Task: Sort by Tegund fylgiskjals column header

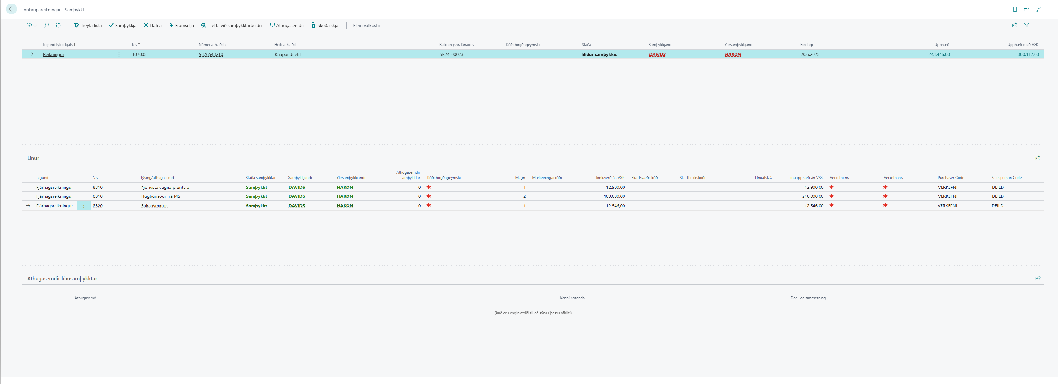Action: coord(59,44)
